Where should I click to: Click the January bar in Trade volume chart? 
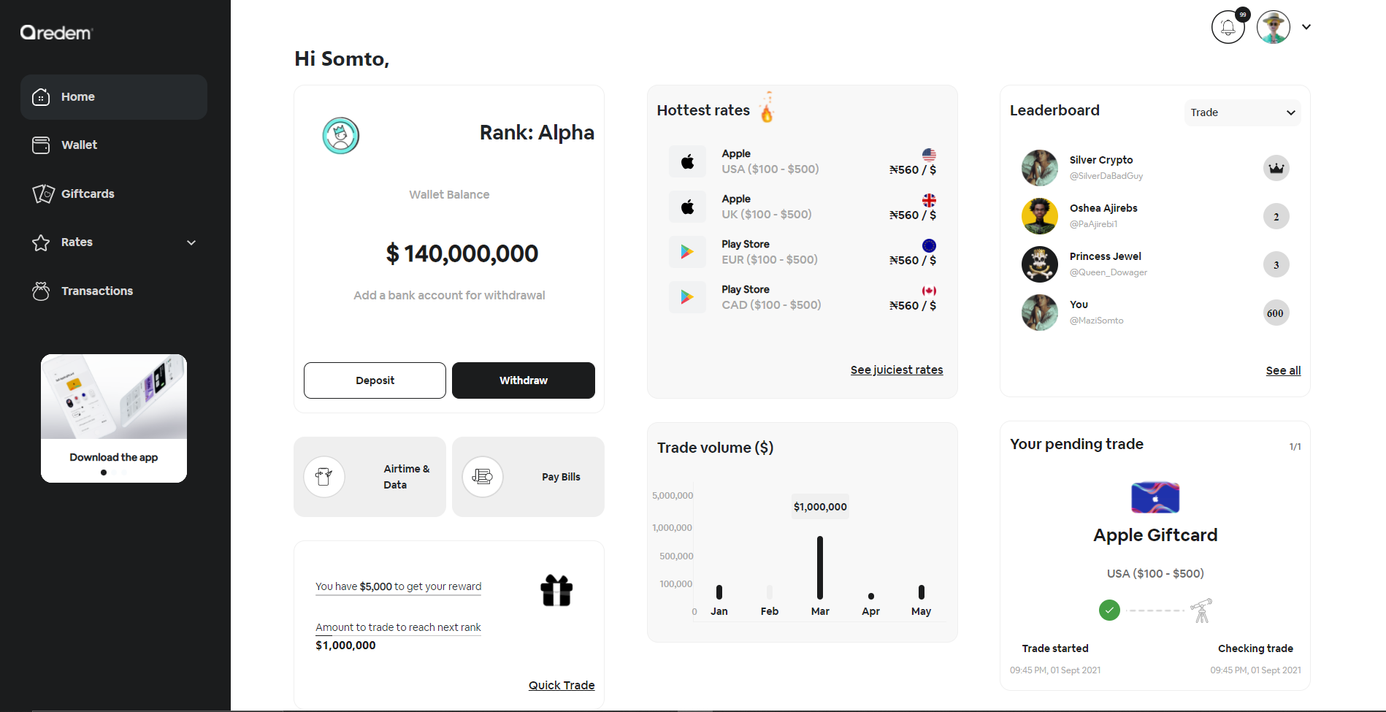coord(719,592)
